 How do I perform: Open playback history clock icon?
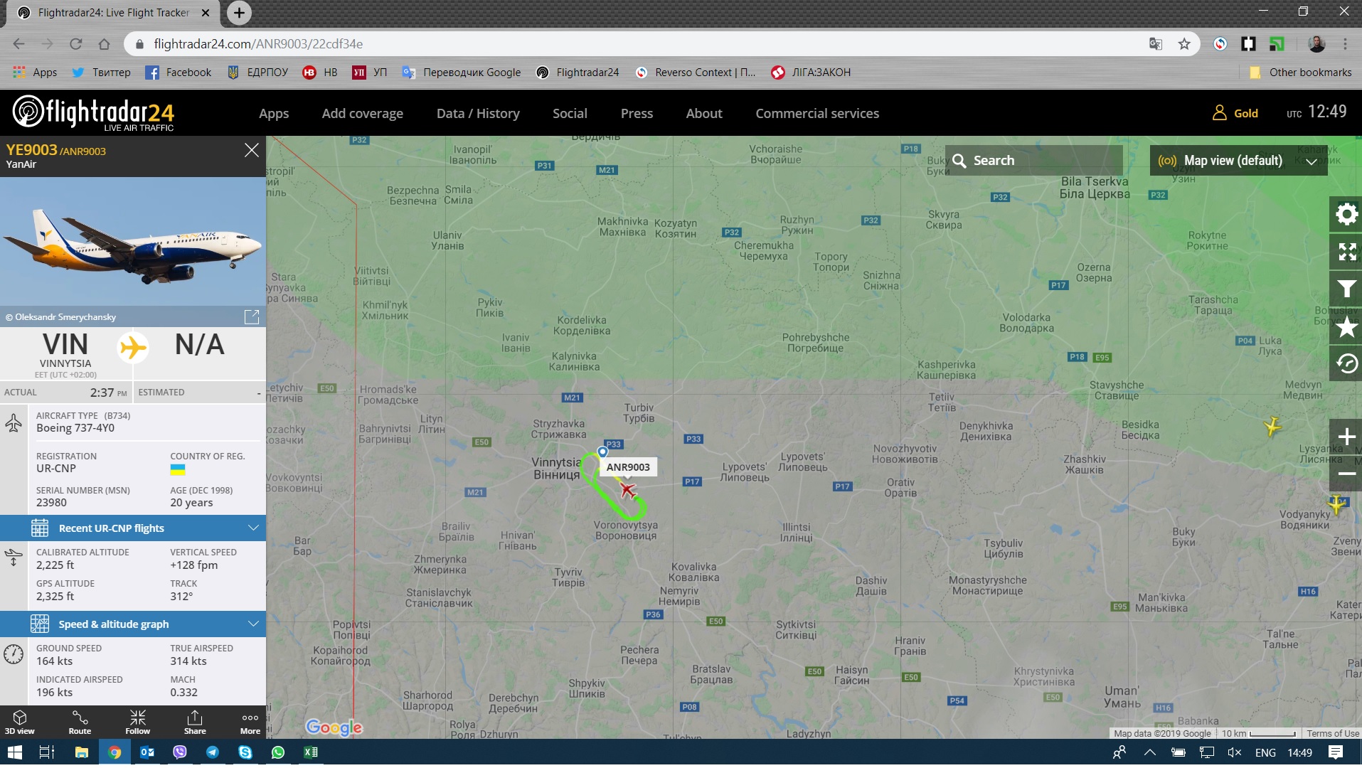(x=1346, y=364)
